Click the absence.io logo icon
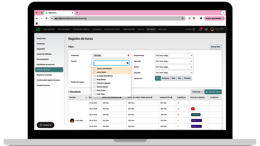Image resolution: width=260 pixels, height=146 pixels. pyautogui.click(x=38, y=29)
